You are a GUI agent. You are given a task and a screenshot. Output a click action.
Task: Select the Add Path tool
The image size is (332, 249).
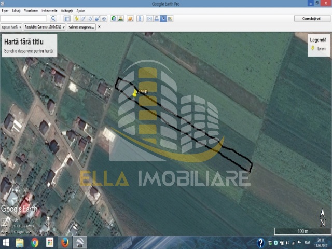coord(90,19)
